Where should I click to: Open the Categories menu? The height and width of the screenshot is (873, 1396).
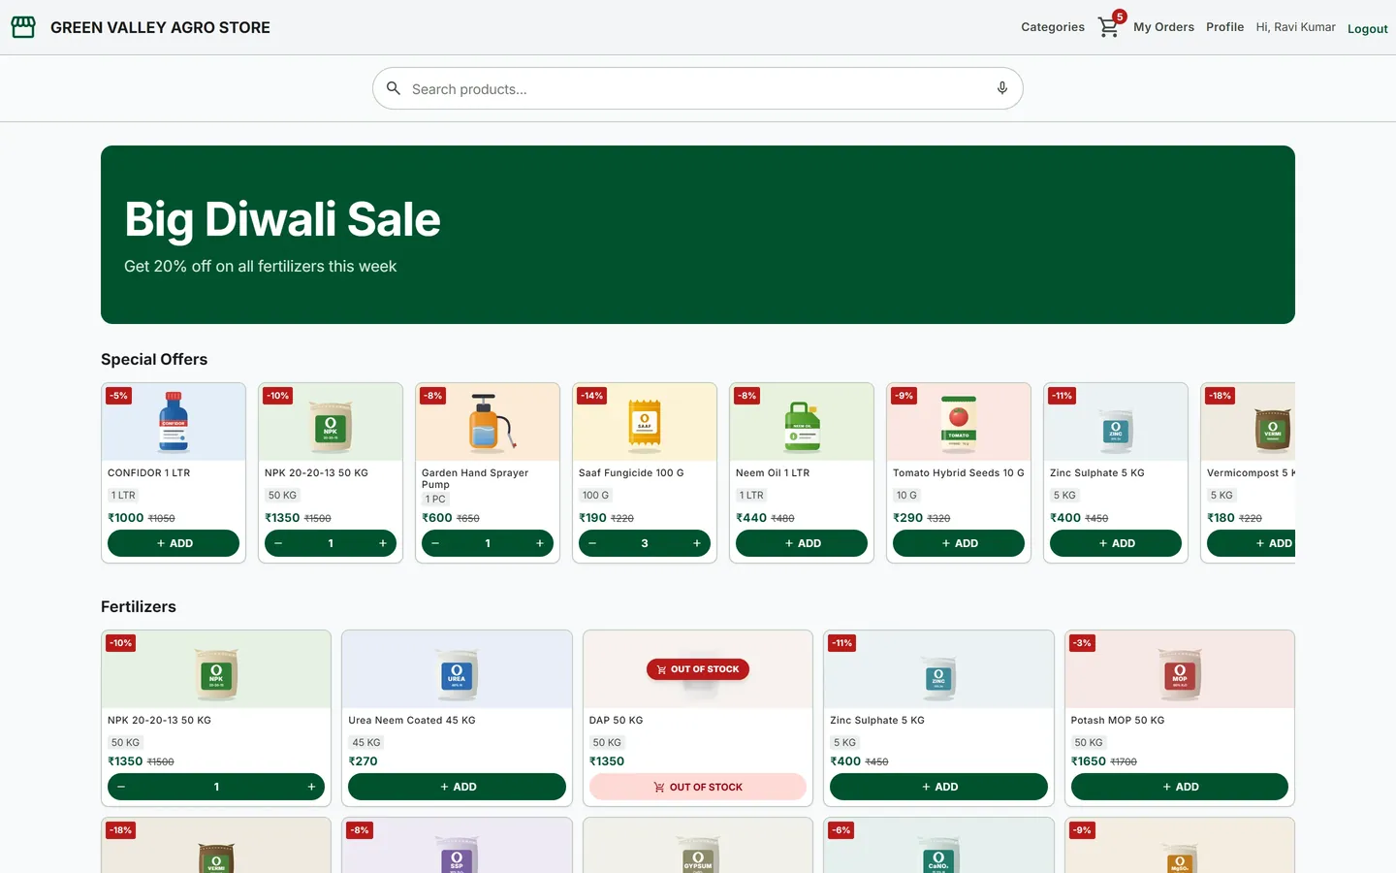1053,27
